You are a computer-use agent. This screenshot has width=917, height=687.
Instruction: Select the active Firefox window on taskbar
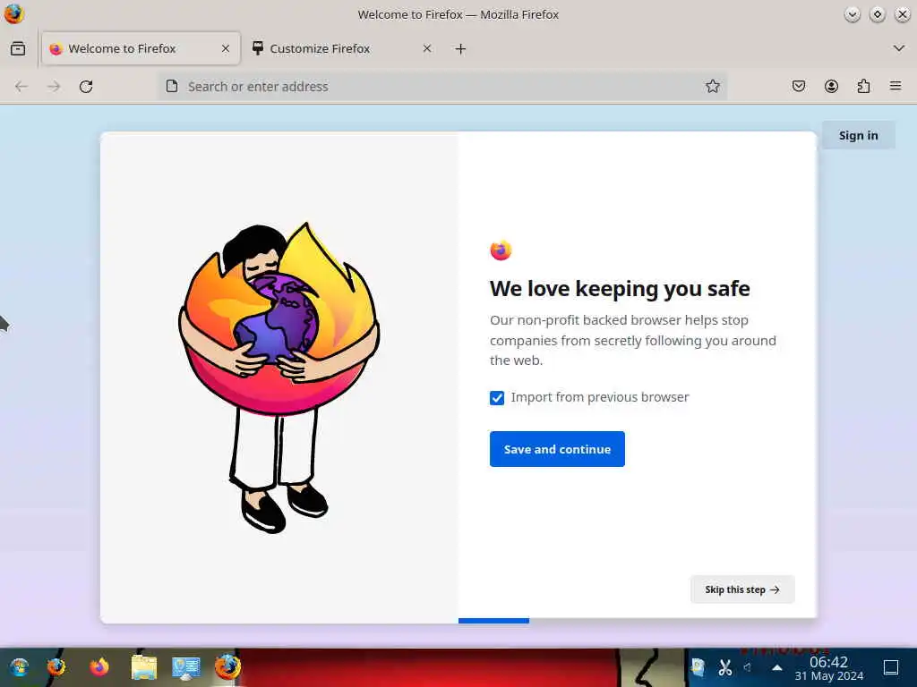tap(227, 666)
